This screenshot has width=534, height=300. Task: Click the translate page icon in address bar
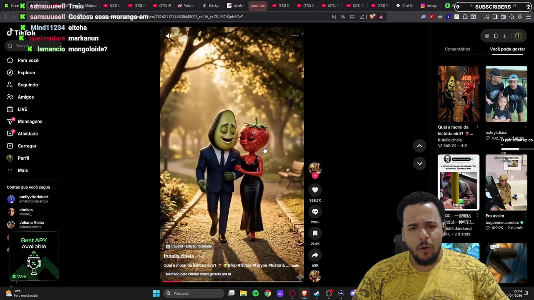343,17
